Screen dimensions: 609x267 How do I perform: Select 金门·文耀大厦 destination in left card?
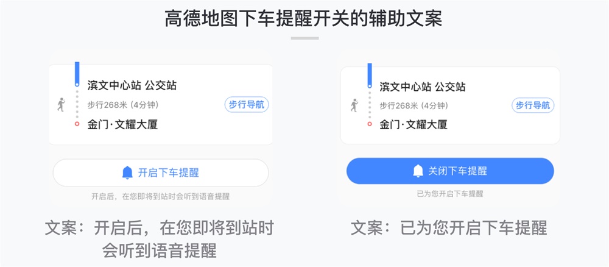(x=122, y=124)
